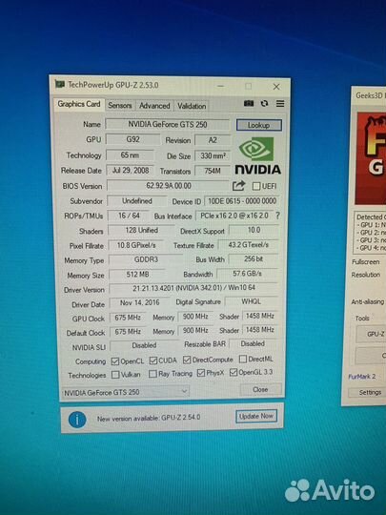Image resolution: width=386 pixels, height=515 pixels.
Task: Toggle the CUDA checkbox
Action: click(152, 360)
